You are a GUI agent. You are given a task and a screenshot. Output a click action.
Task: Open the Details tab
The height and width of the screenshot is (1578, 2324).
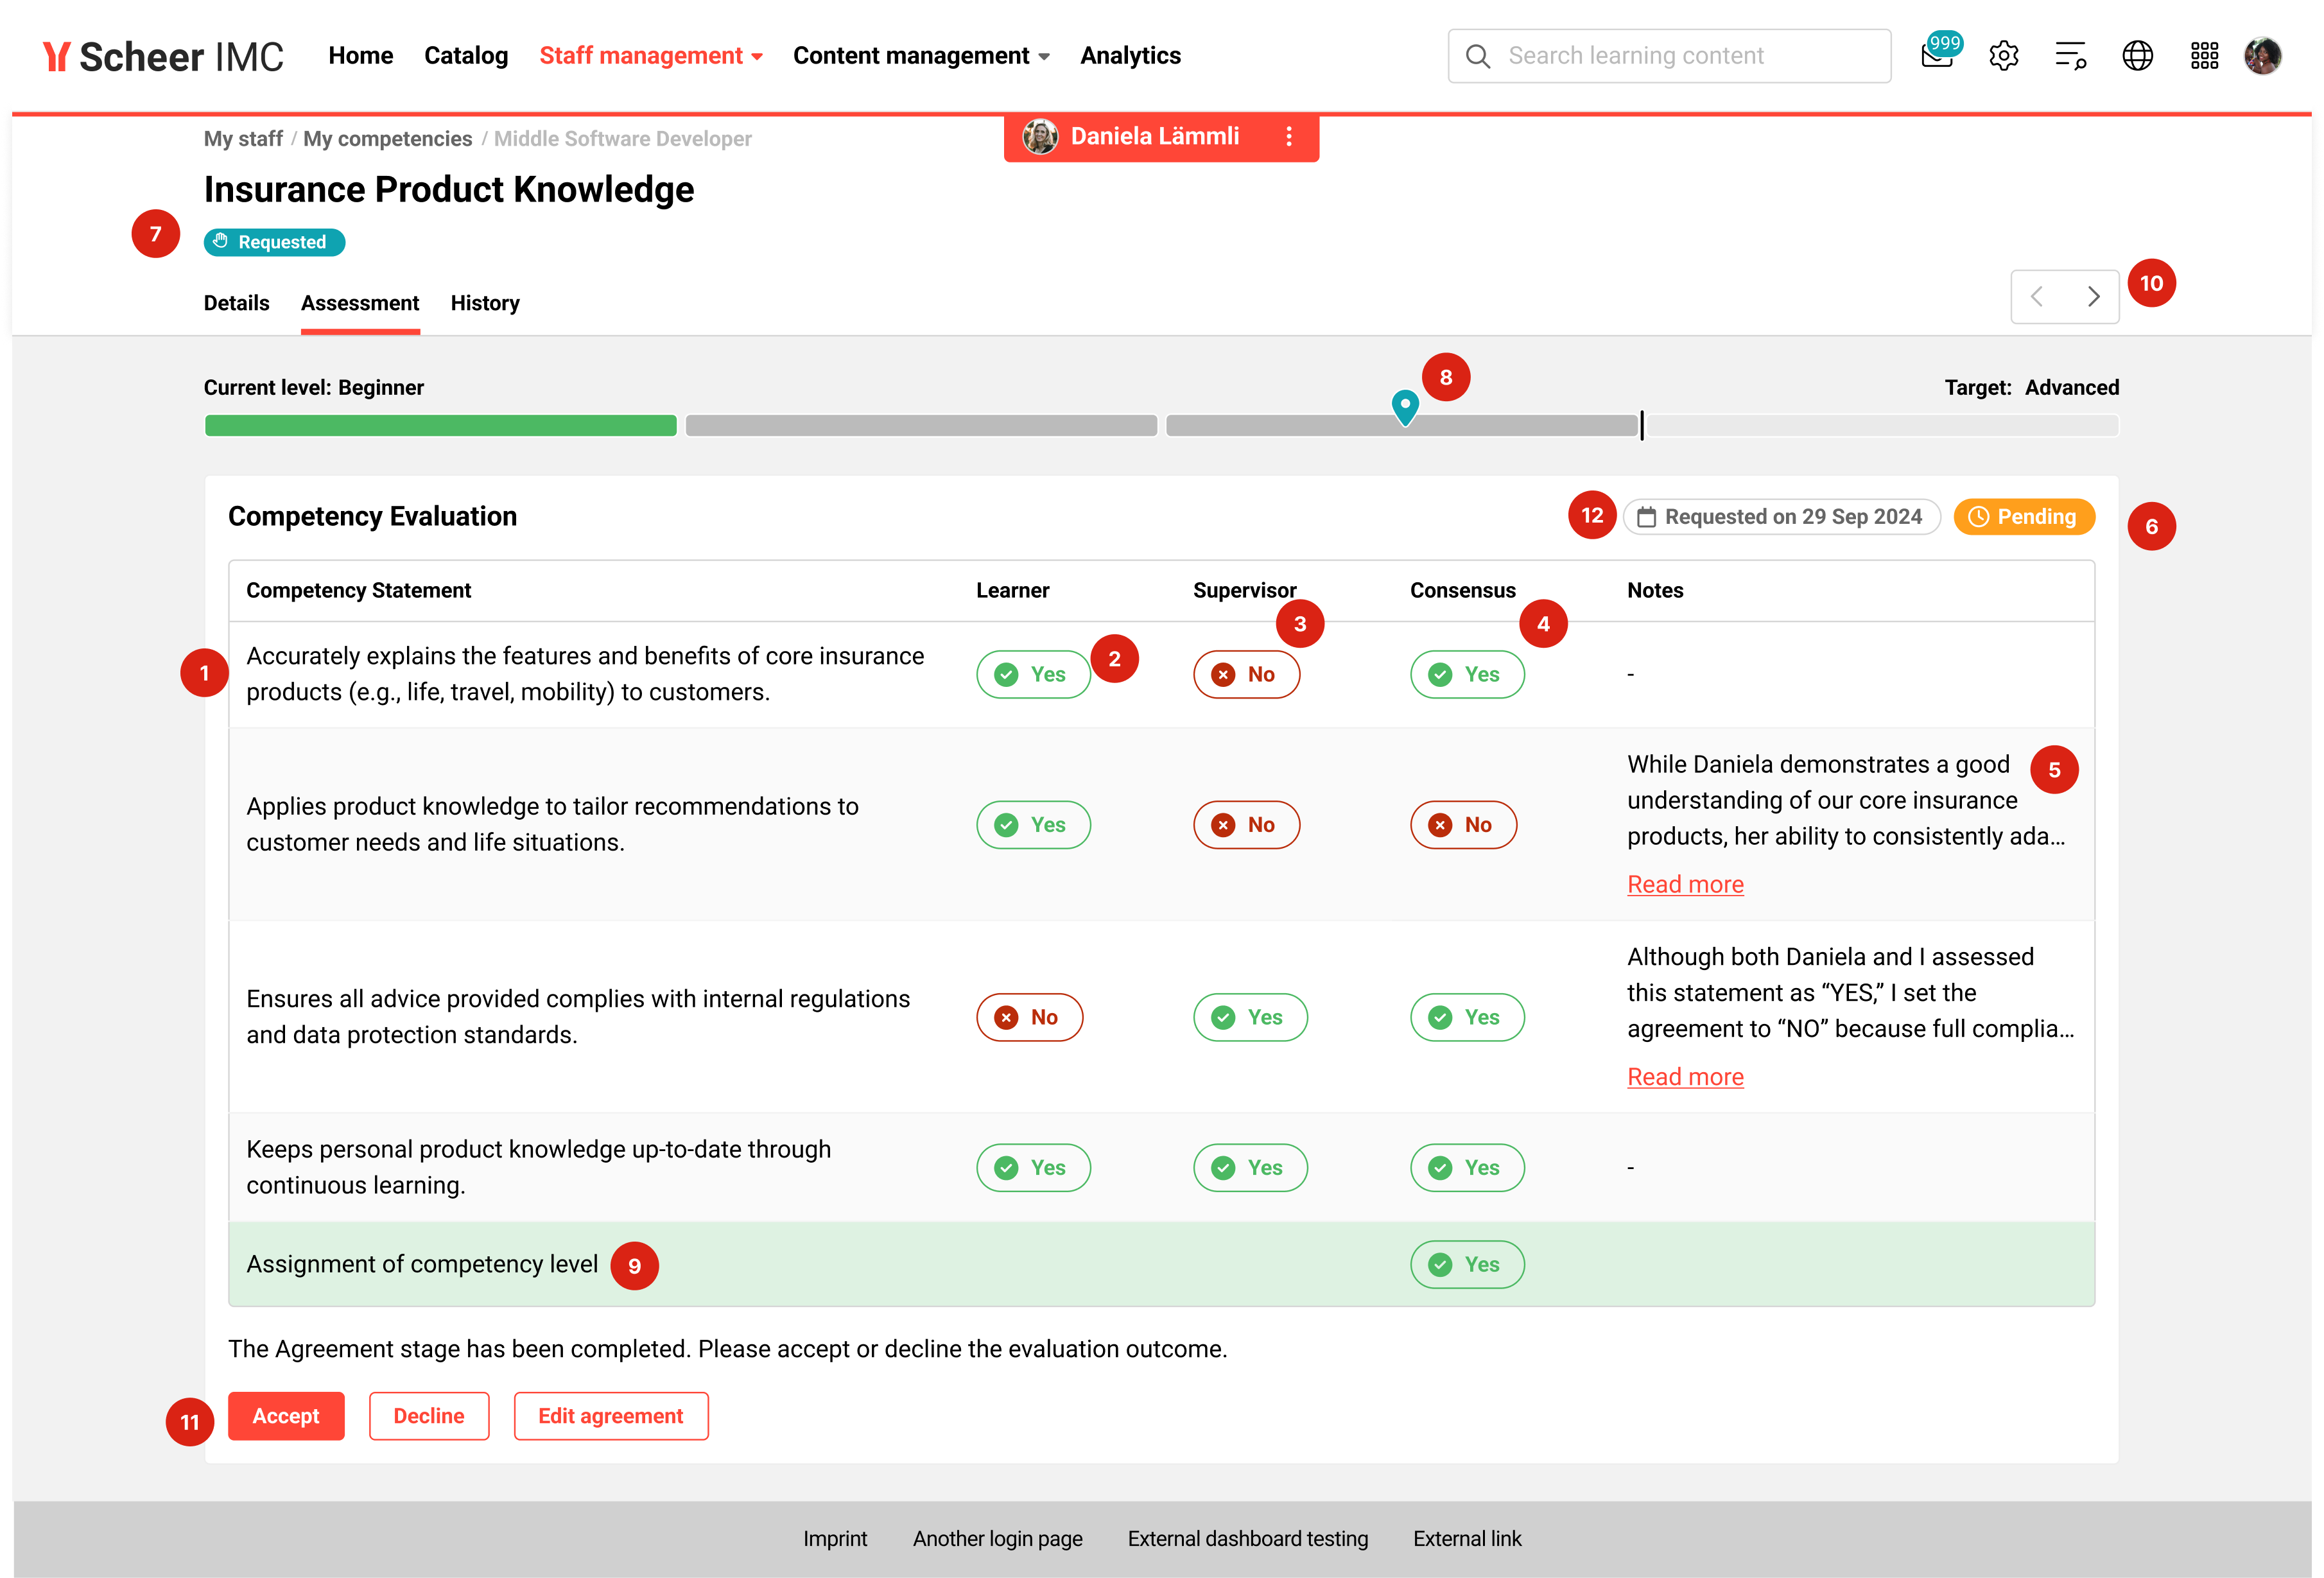coord(236,303)
